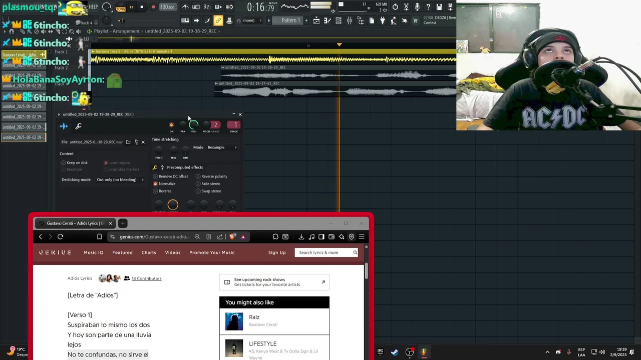Toggle Normalize option
The width and height of the screenshot is (641, 360).
[x=164, y=183]
